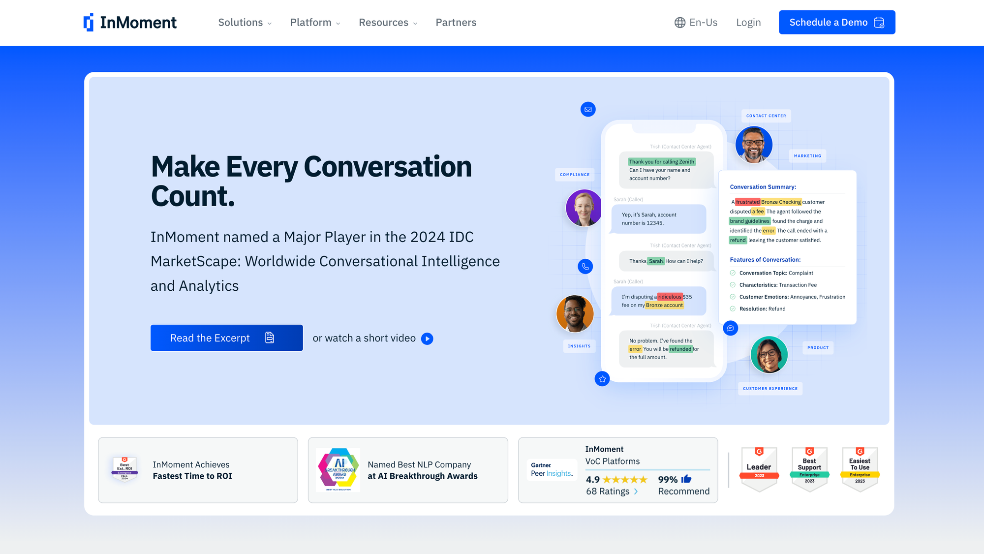Image resolution: width=984 pixels, height=554 pixels.
Task: Click the blue star icon below phone
Action: [x=602, y=379]
